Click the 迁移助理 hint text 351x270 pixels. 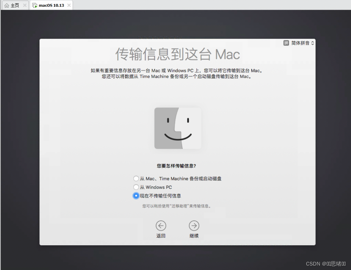coord(177,206)
